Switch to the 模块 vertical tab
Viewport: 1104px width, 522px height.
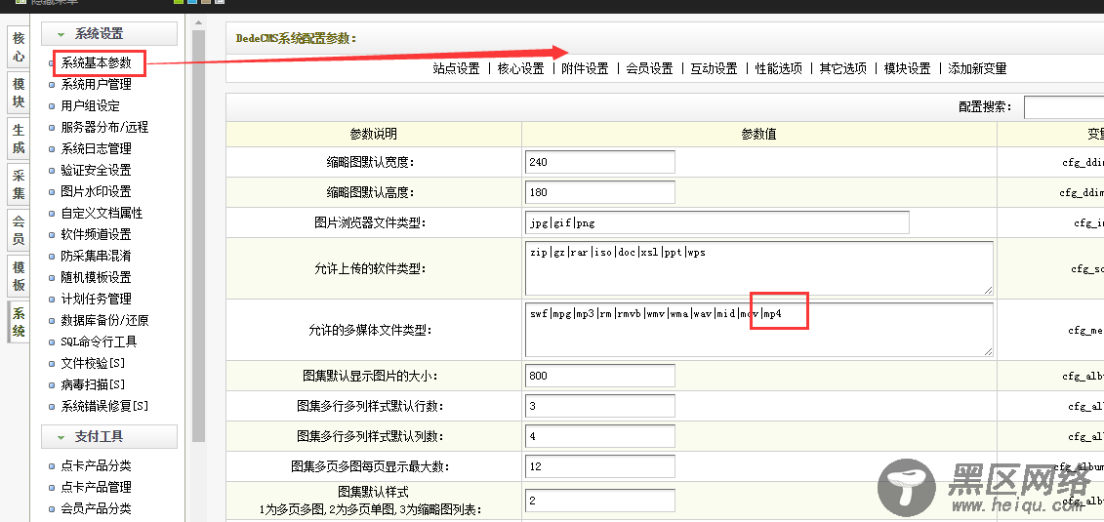(x=19, y=94)
